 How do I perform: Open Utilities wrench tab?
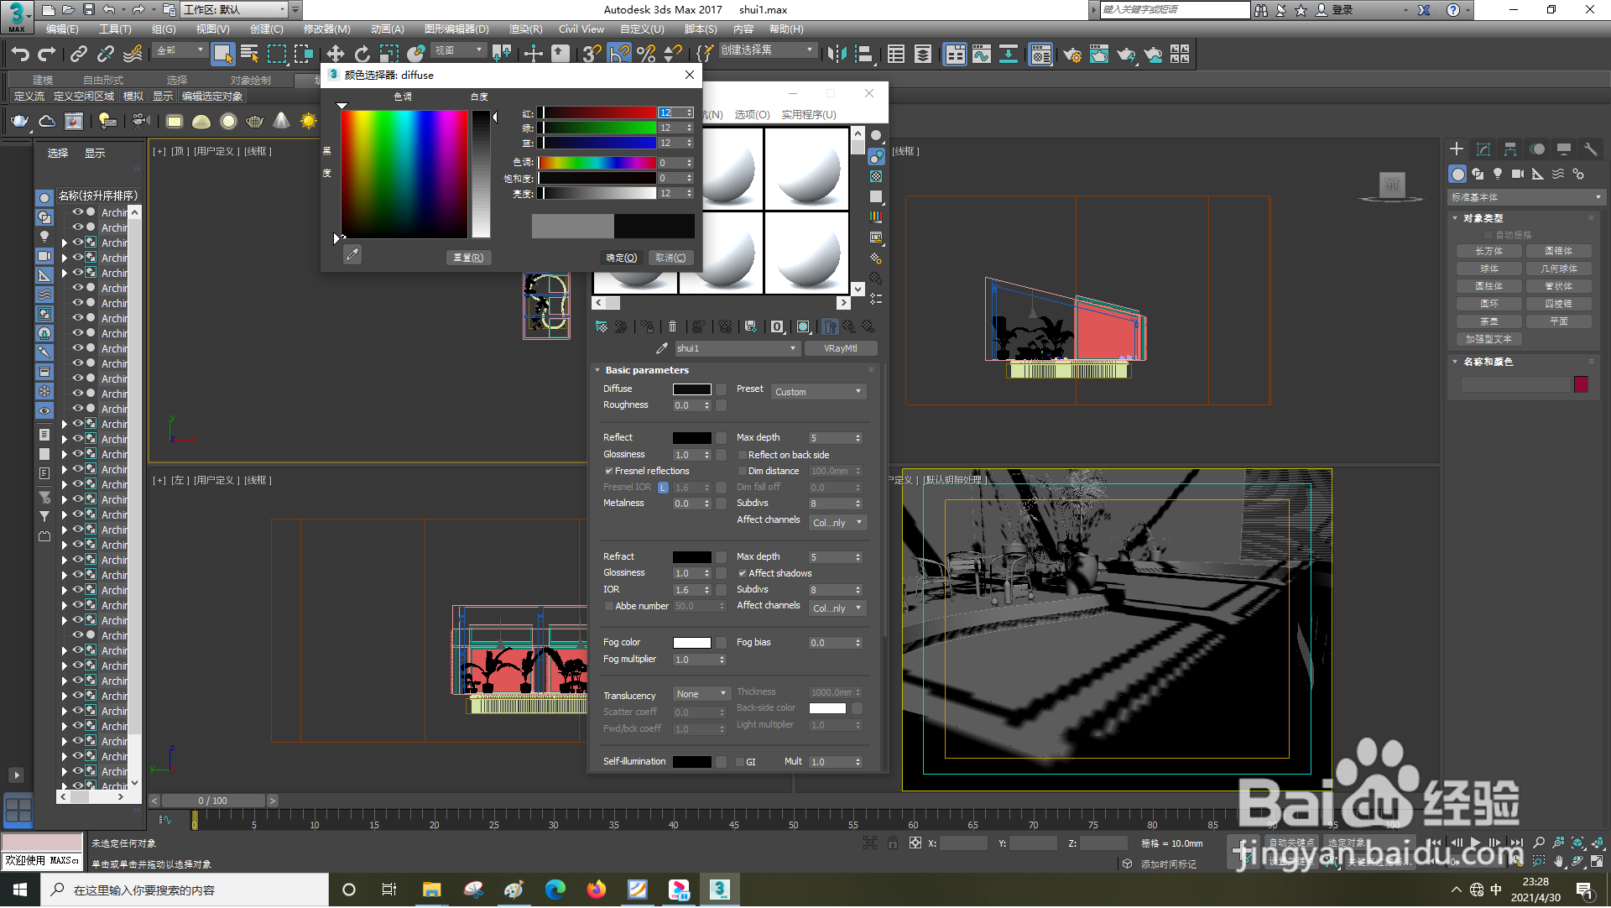pos(1590,149)
